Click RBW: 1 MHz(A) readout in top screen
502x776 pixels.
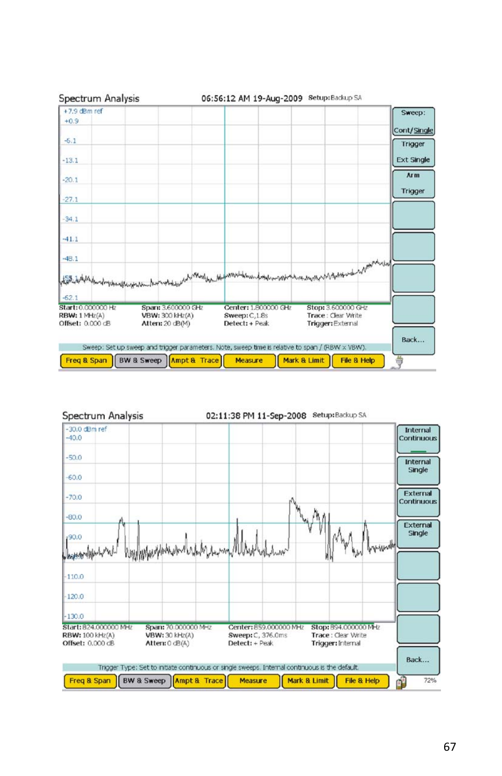pos(82,316)
